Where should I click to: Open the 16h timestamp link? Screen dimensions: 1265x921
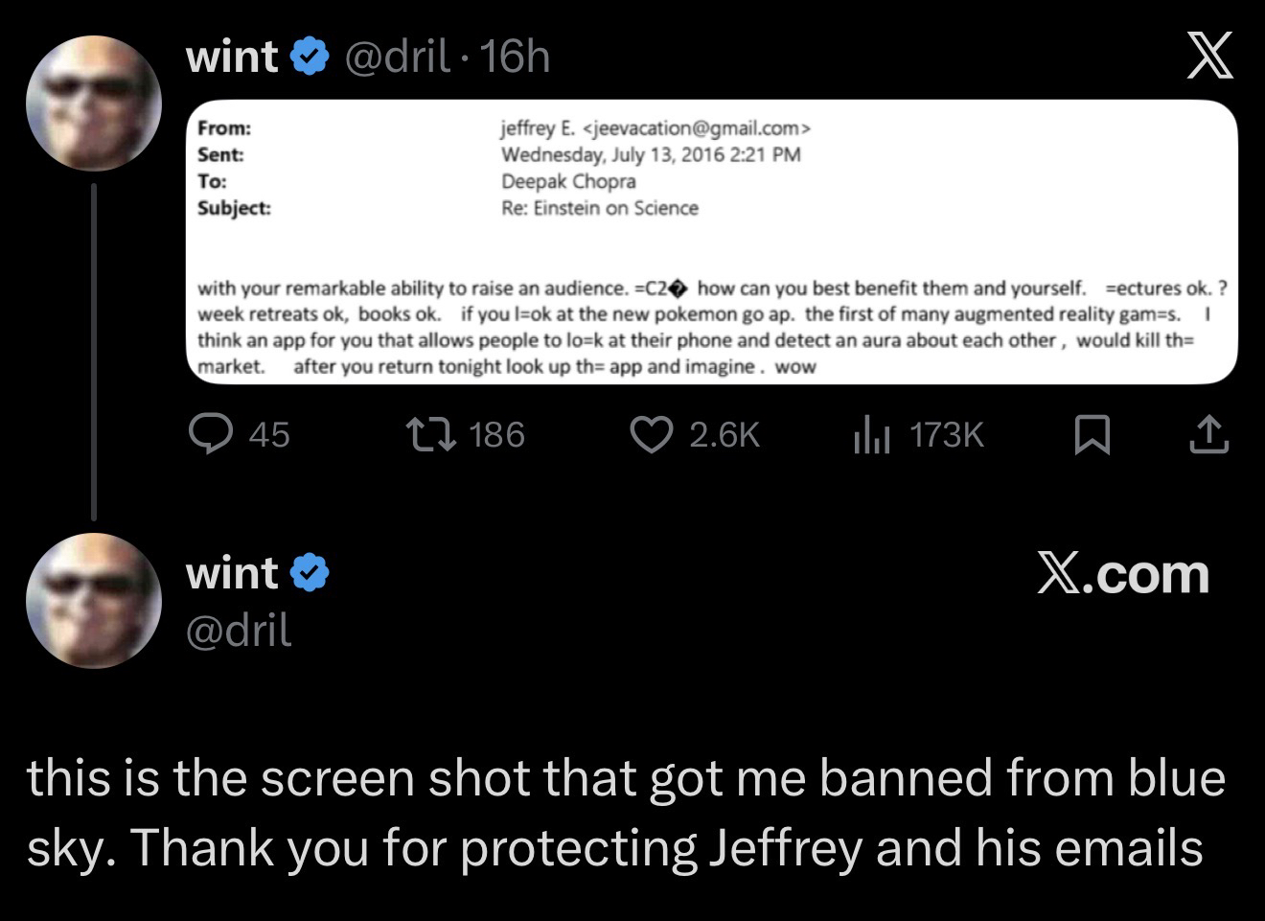point(515,58)
